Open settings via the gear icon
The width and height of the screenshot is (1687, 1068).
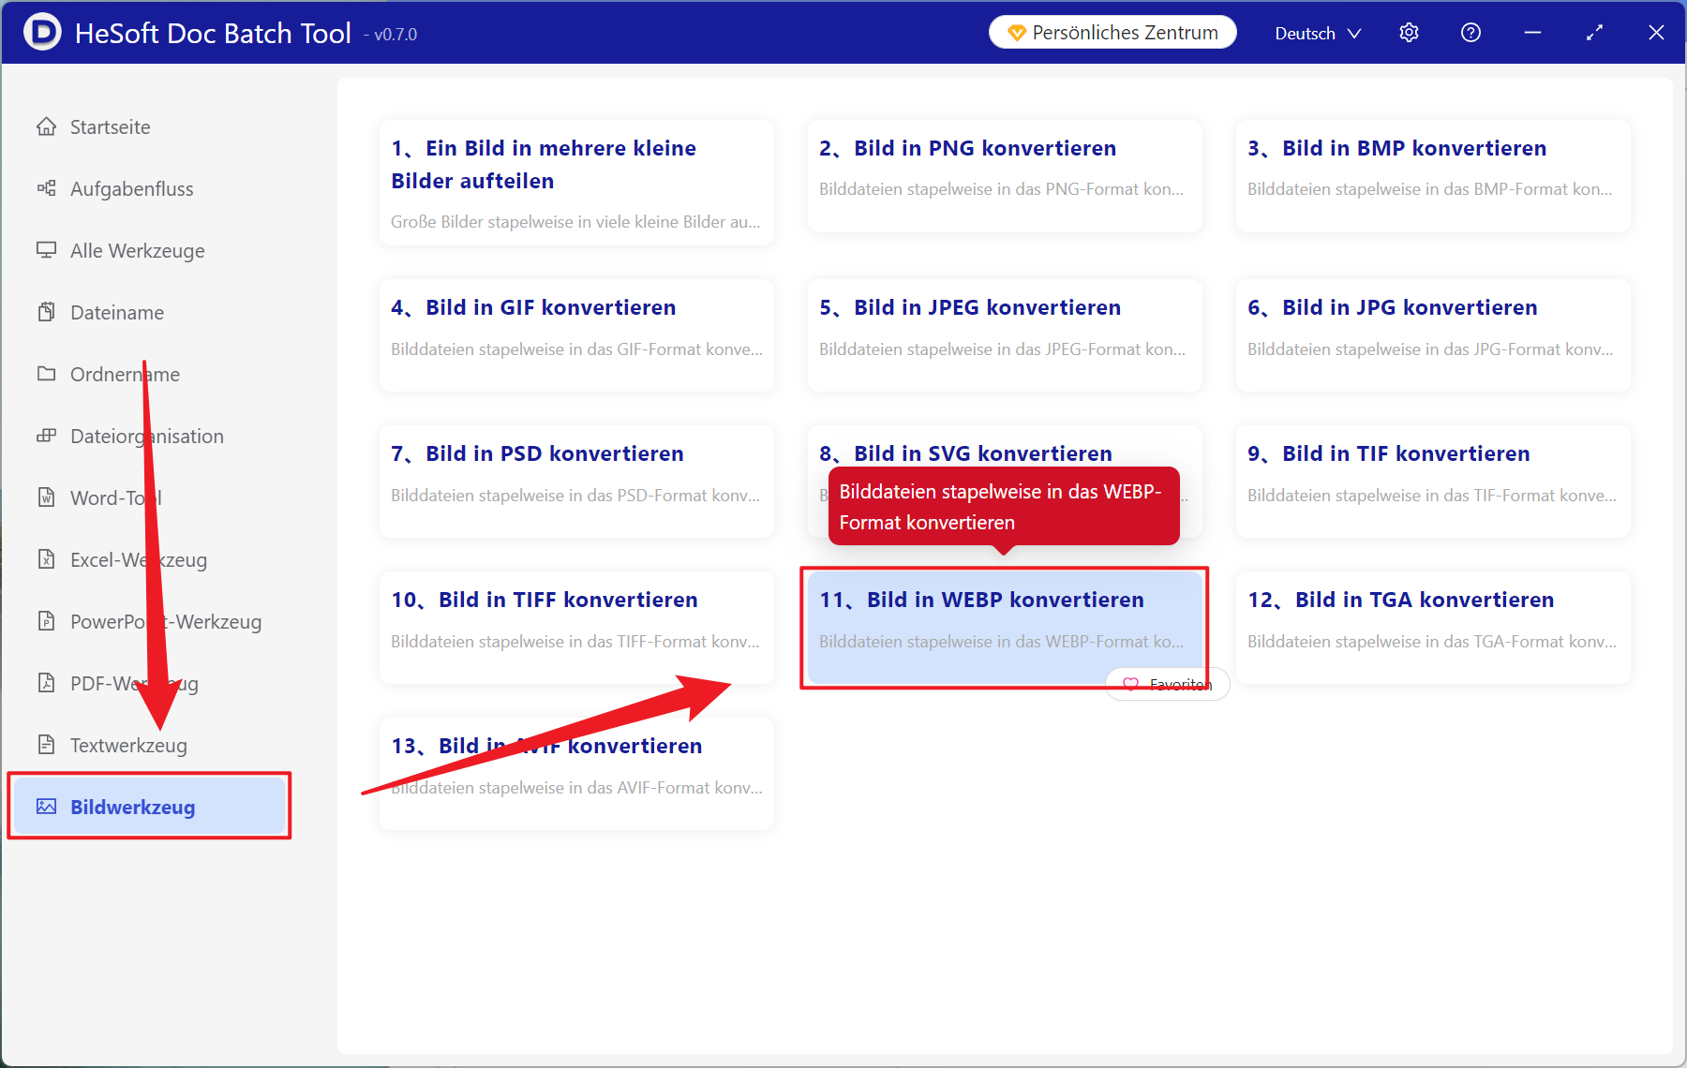coord(1409,33)
